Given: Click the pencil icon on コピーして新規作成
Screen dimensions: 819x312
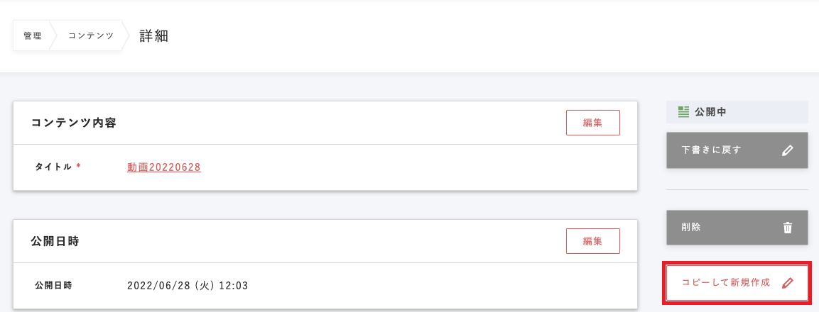Looking at the screenshot, I should [787, 283].
